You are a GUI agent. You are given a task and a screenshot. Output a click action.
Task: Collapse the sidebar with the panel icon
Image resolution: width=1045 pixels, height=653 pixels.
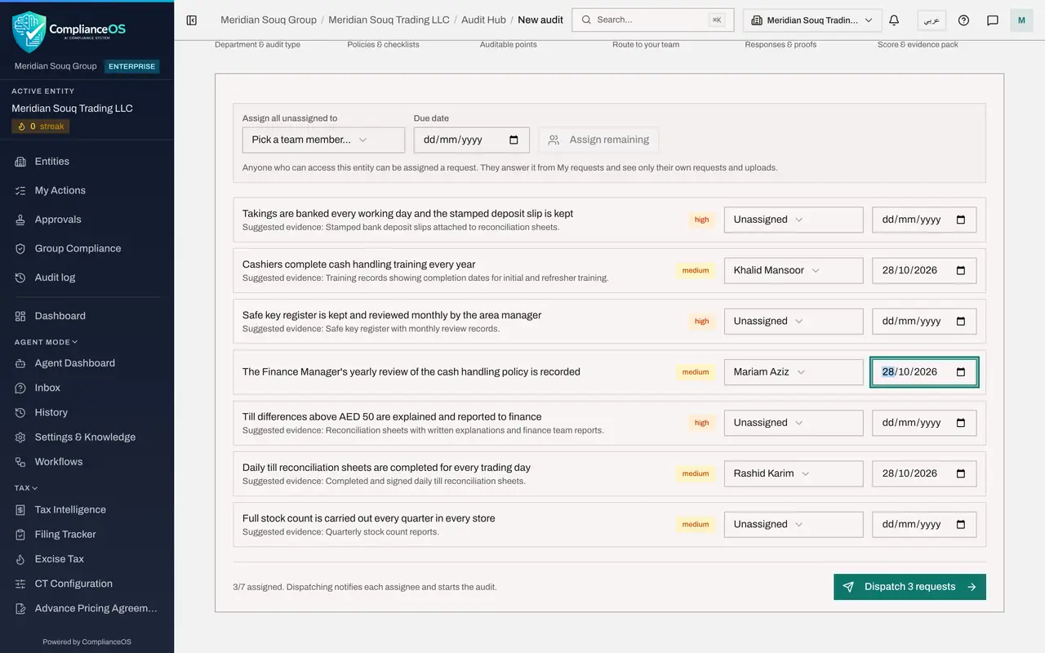[192, 20]
